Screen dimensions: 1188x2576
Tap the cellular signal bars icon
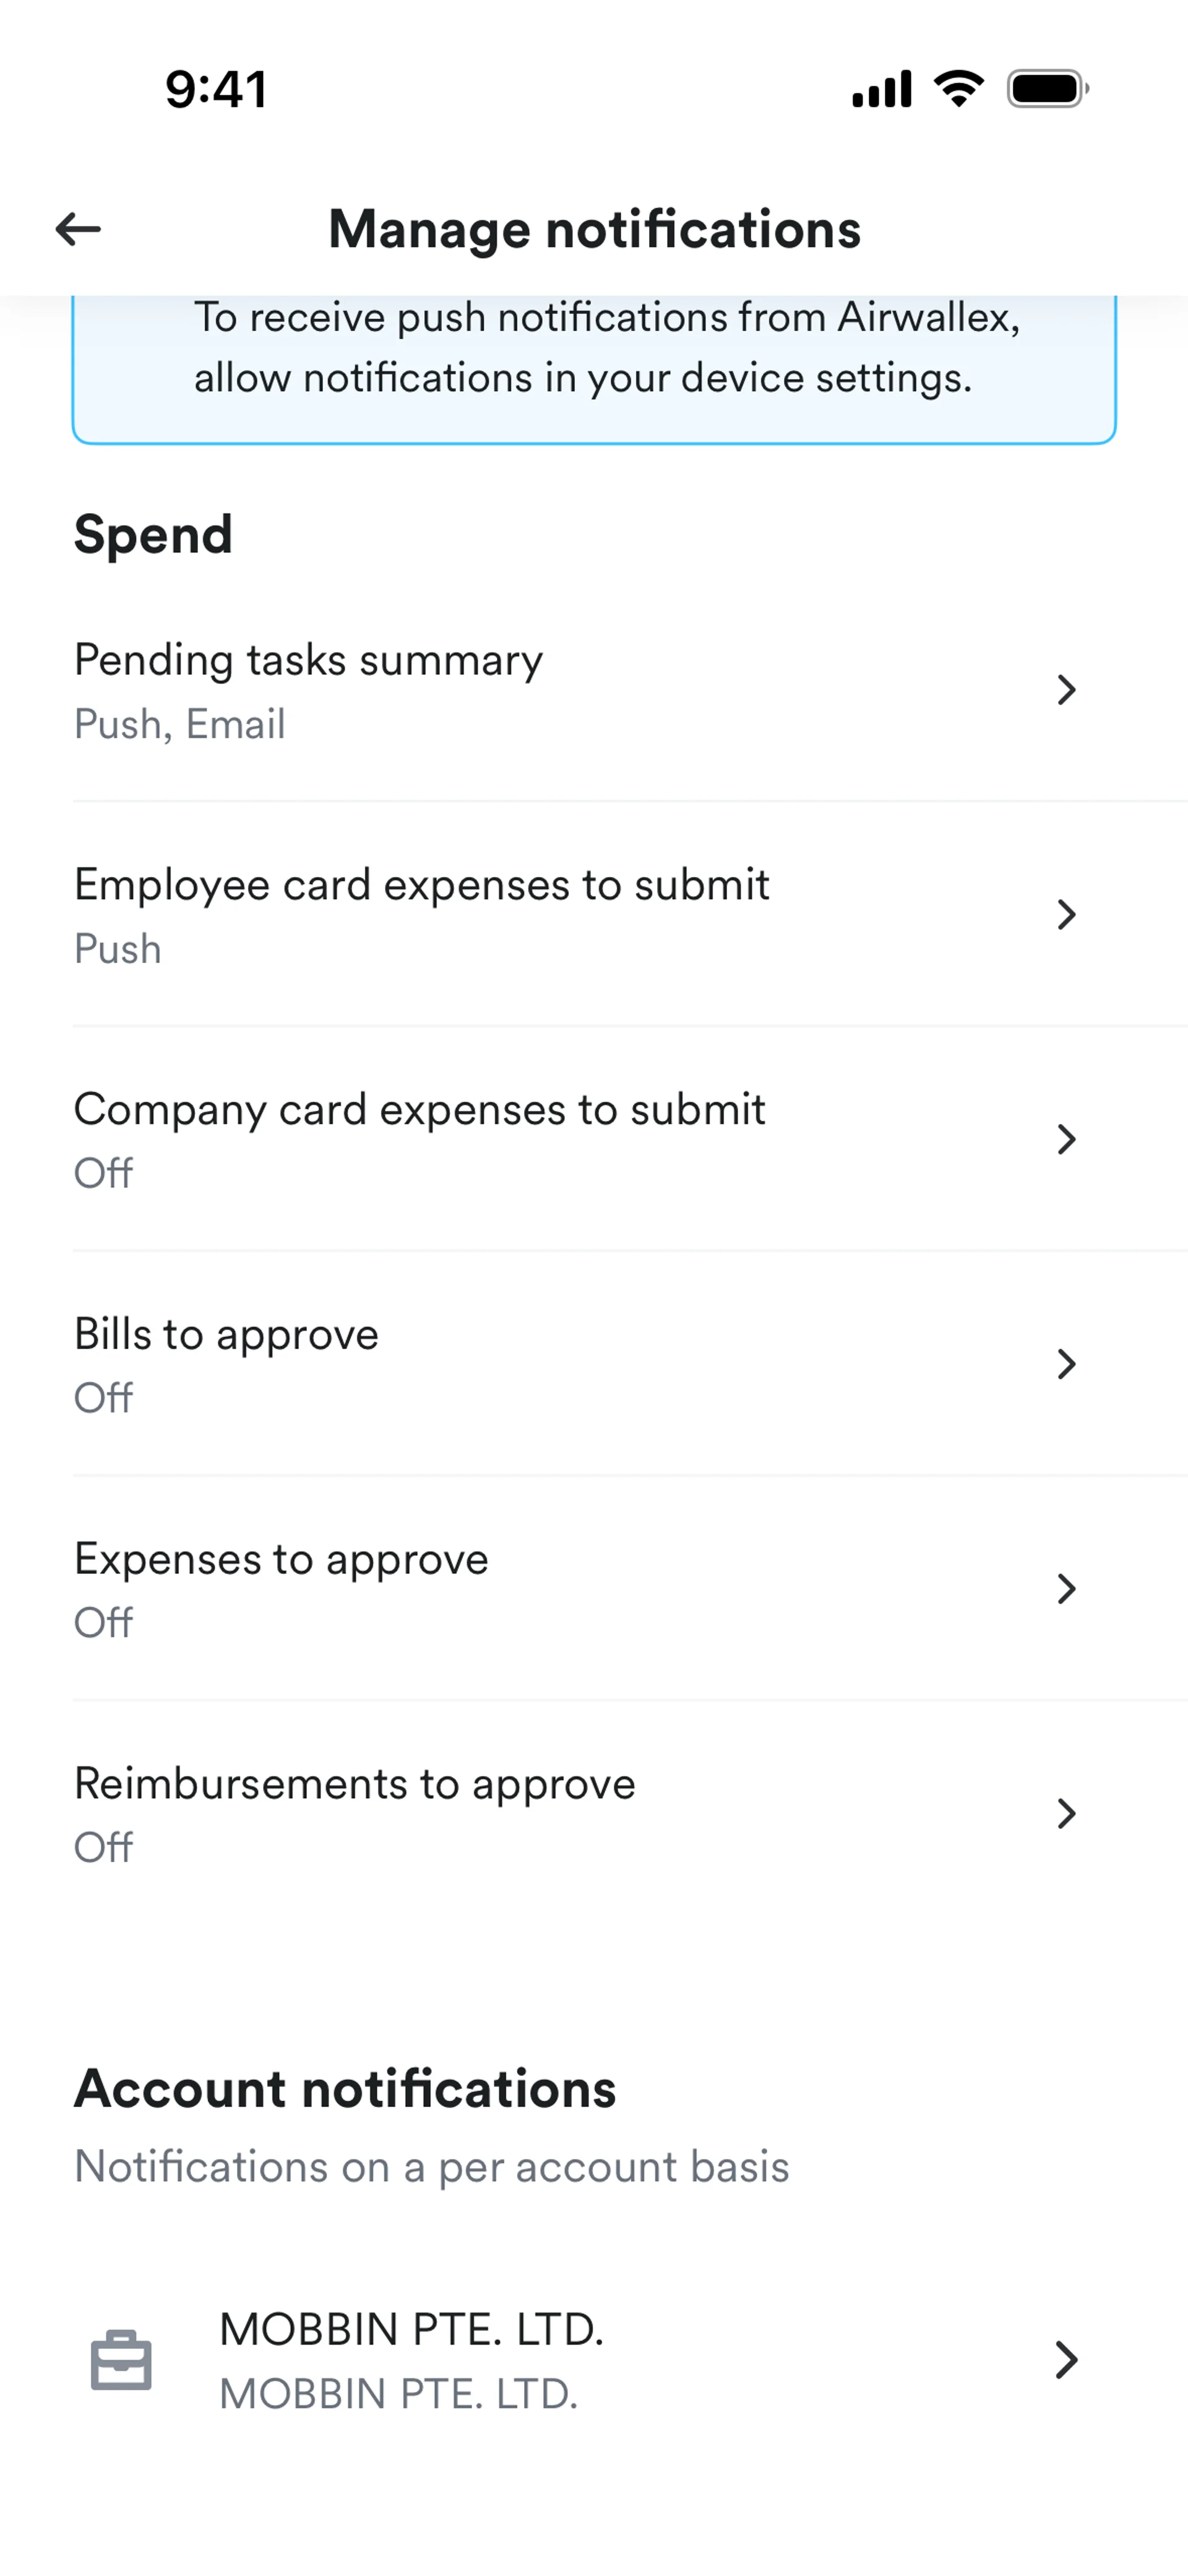881,89
